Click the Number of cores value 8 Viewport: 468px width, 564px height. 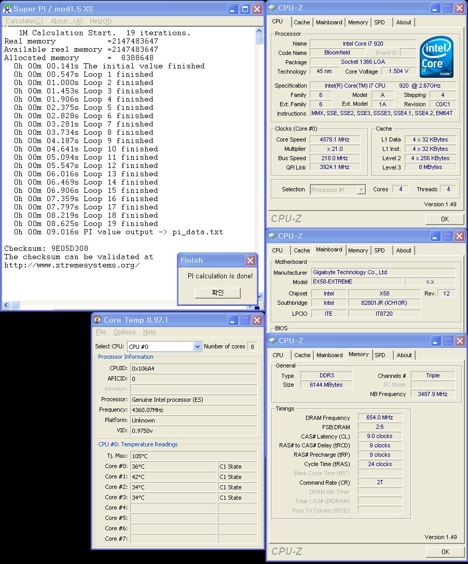click(x=252, y=347)
